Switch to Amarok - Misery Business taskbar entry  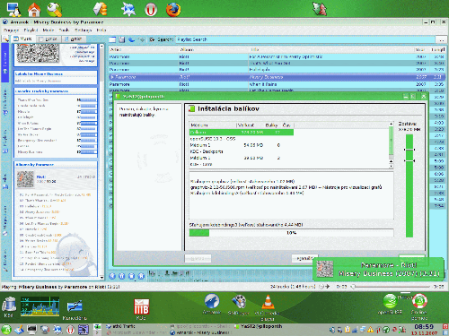(200, 332)
